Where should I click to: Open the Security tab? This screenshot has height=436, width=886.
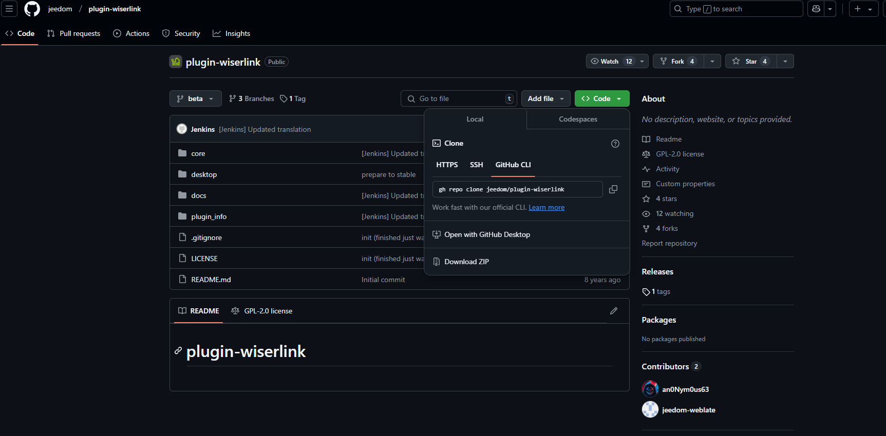click(x=181, y=33)
